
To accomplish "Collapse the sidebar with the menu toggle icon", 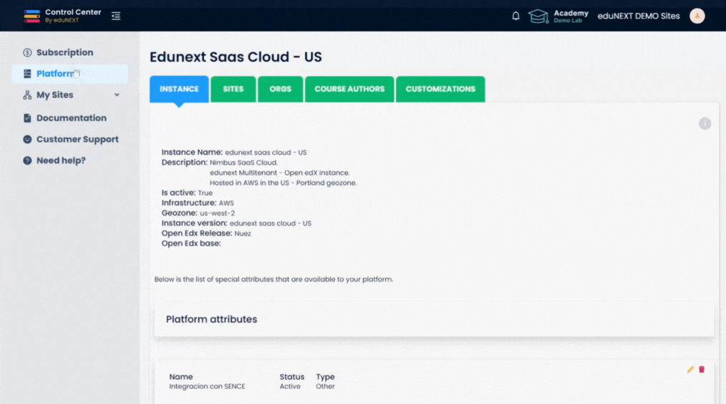I will coord(116,16).
